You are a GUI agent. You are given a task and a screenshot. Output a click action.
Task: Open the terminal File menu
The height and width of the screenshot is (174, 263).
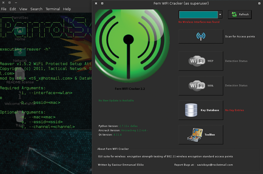click(x=4, y=9)
